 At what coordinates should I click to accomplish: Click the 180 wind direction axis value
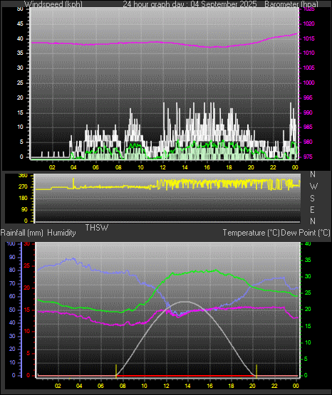click(x=23, y=199)
